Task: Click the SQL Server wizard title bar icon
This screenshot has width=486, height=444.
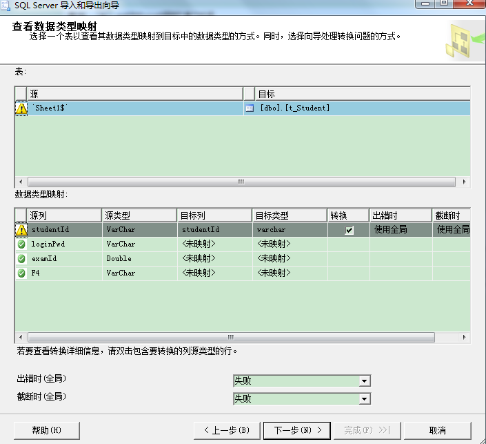Action: [x=5, y=6]
